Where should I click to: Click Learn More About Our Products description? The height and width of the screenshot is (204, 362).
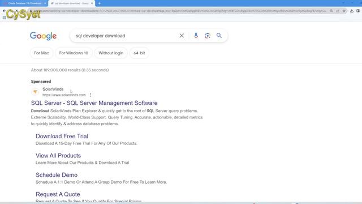click(83, 163)
